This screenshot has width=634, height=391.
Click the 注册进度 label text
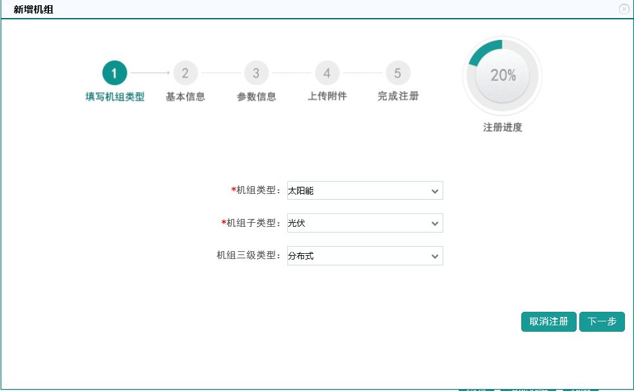[x=503, y=128]
